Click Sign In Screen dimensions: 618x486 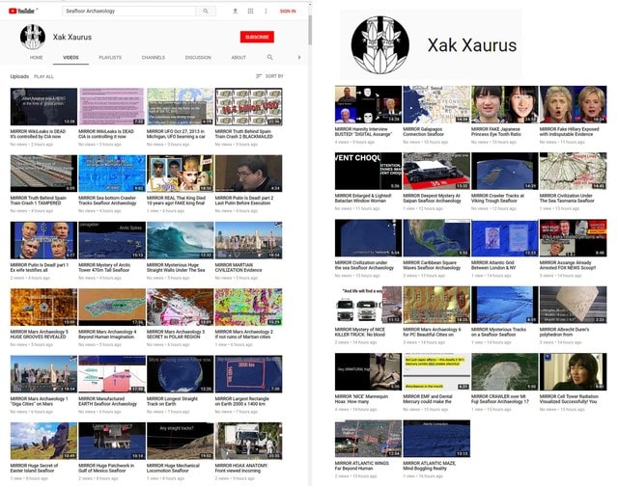tap(288, 11)
